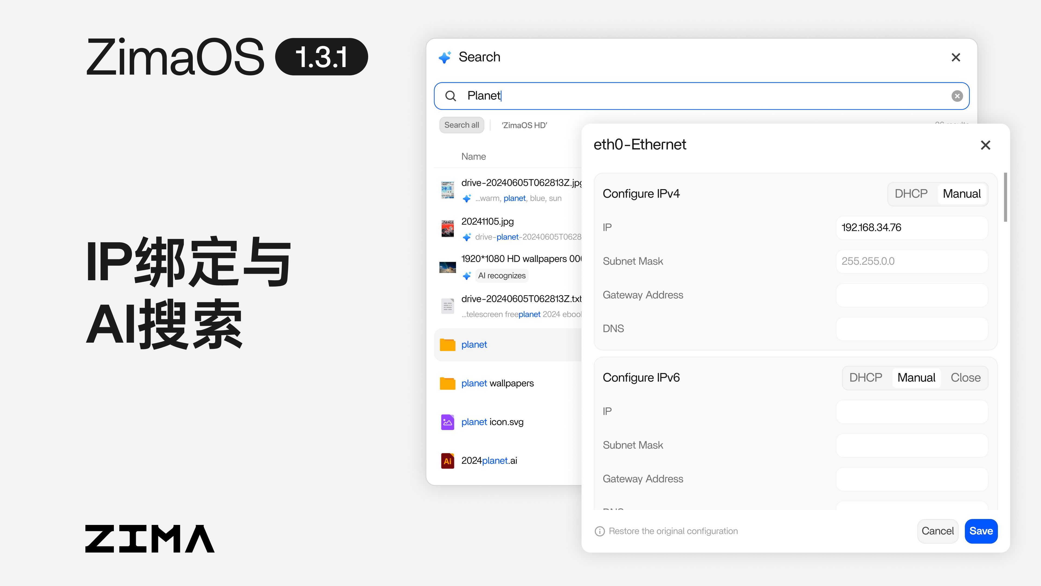Select the 'ZimaOS HD' filter tab
Viewport: 1041px width, 586px height.
coord(524,125)
